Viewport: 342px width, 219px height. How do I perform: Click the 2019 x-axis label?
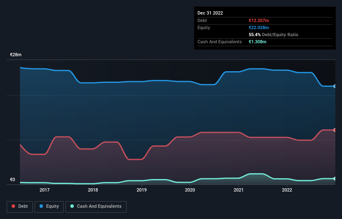tap(142, 190)
